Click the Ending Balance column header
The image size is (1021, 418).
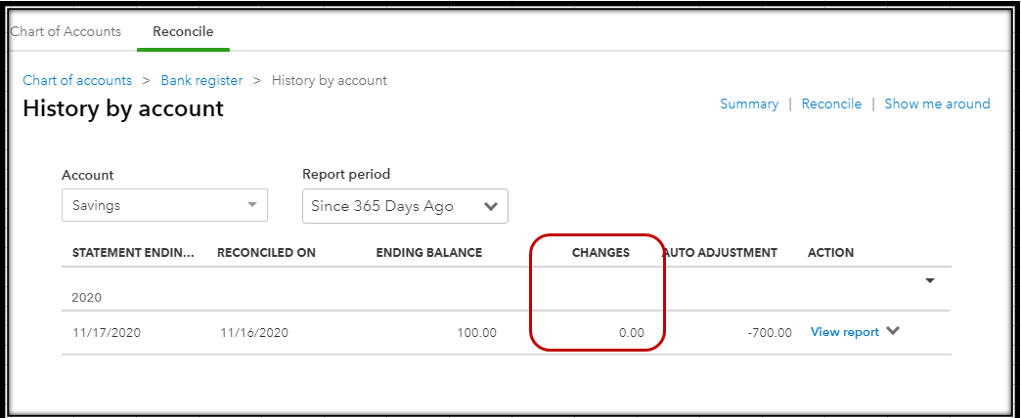429,253
